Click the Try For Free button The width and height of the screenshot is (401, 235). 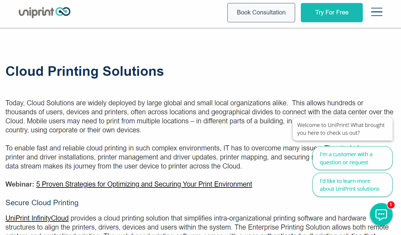[332, 13]
